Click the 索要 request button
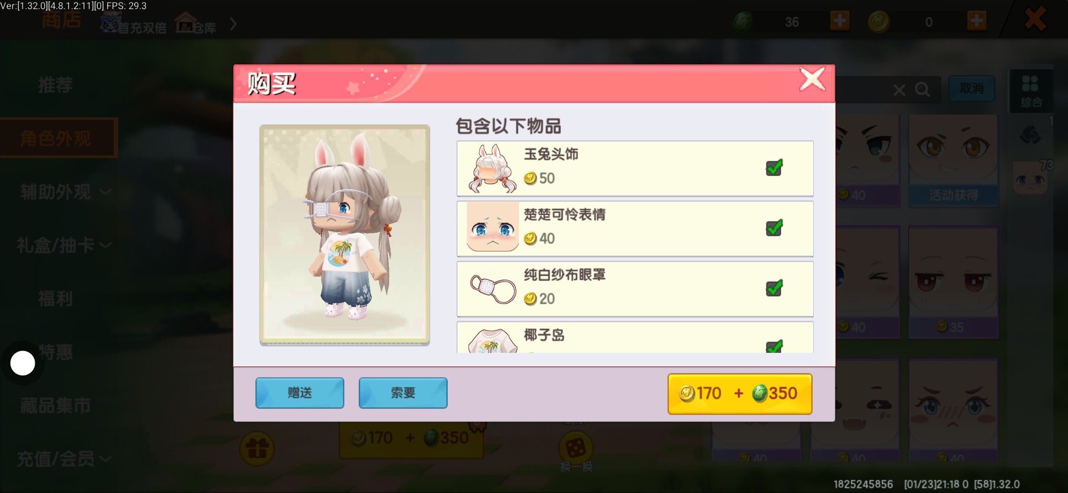The height and width of the screenshot is (493, 1068). pos(403,393)
